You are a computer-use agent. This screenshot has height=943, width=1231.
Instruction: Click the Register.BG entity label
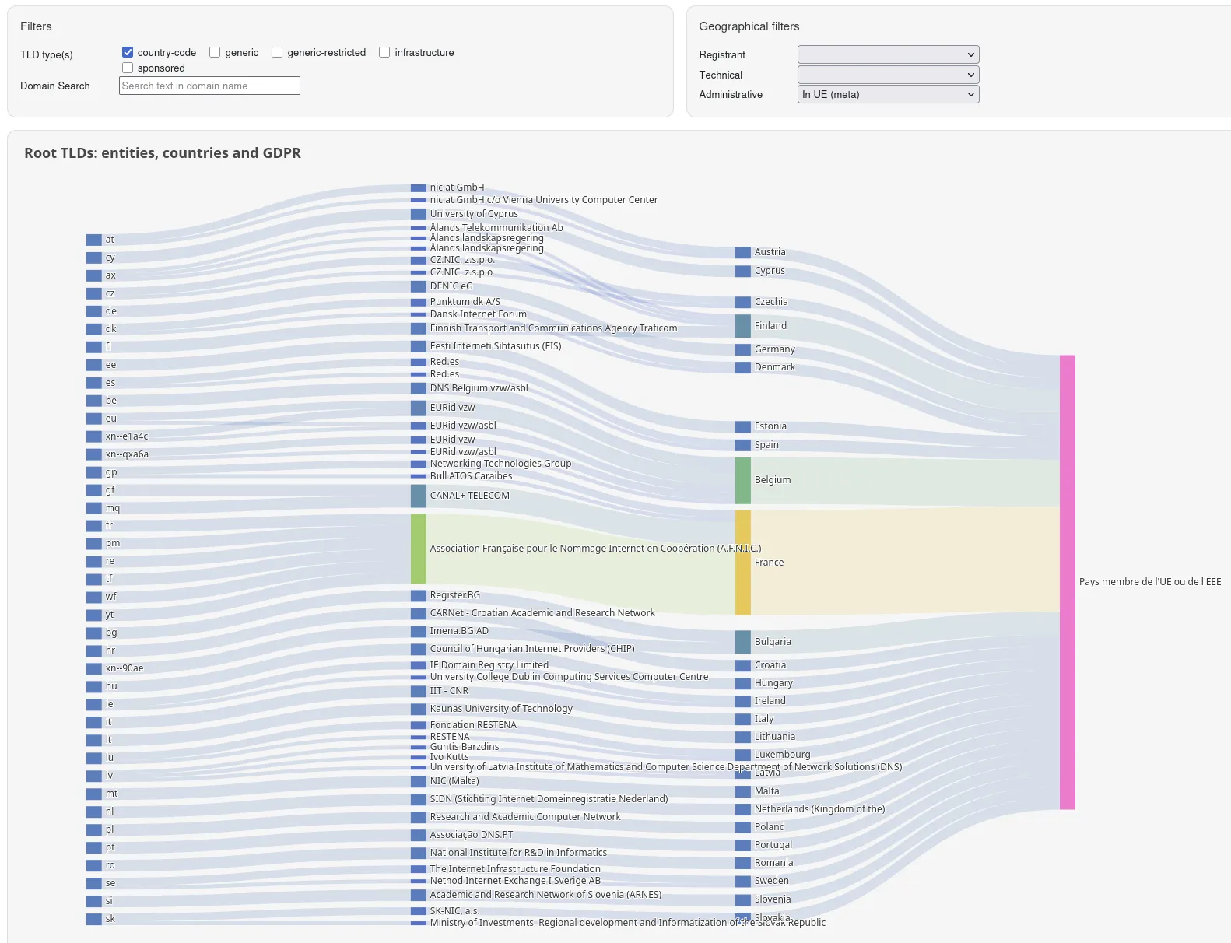455,595
